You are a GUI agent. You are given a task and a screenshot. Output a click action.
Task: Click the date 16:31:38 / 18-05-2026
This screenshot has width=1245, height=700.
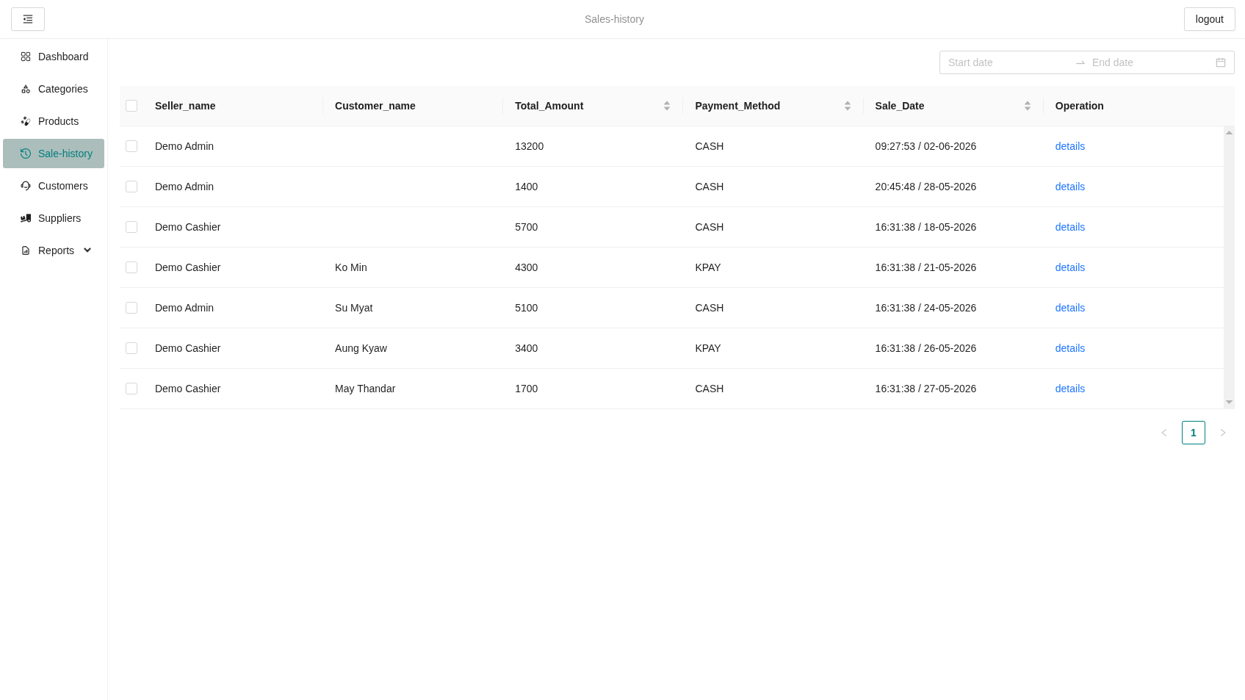(x=925, y=227)
